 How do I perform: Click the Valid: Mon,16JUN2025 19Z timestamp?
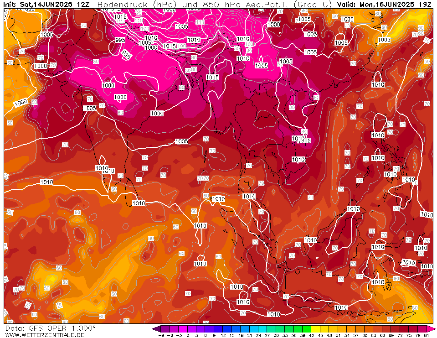pos(384,5)
